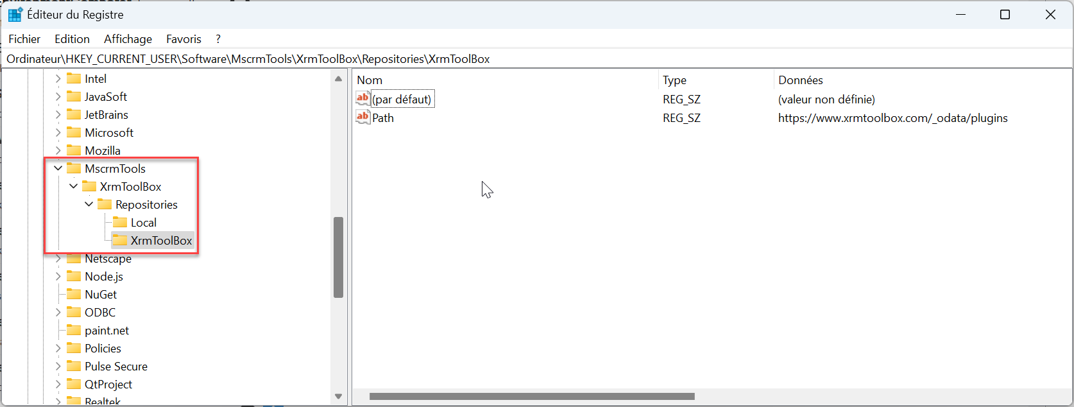
Task: Expand the Policies registry key
Action: tap(58, 348)
